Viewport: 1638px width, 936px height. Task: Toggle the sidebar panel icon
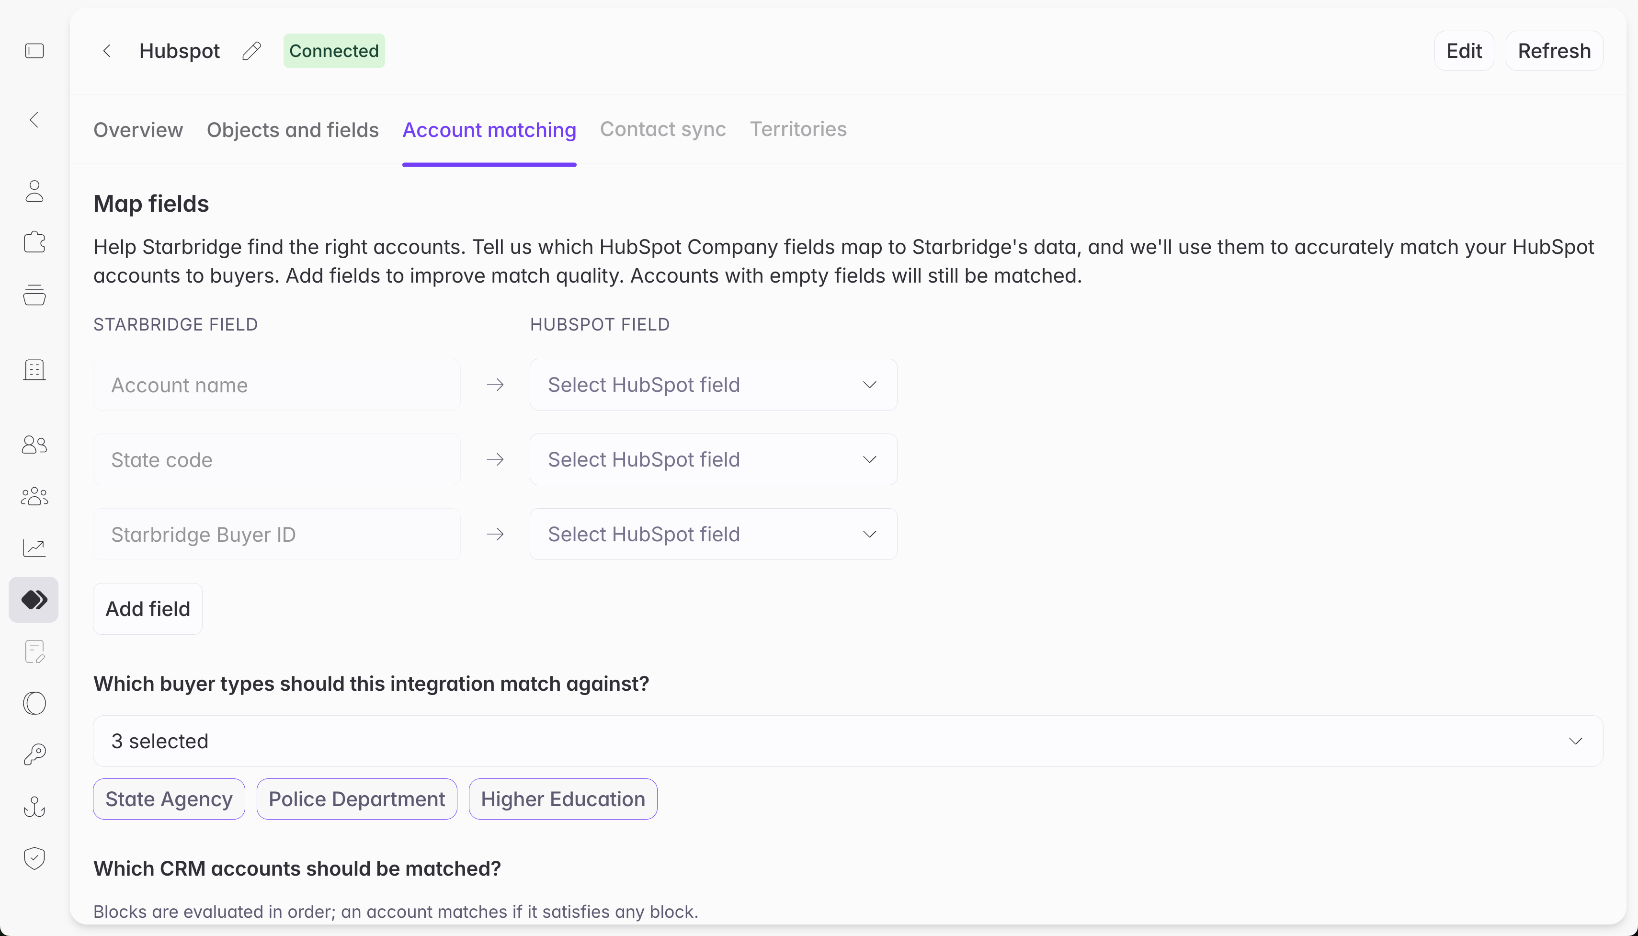(34, 51)
